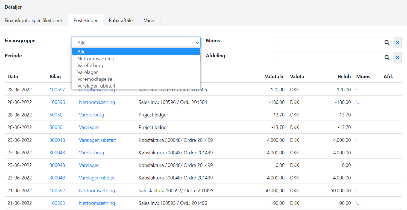Select text 'Sales inv.: 100593 / Ord.: 201496'

pos(173,203)
